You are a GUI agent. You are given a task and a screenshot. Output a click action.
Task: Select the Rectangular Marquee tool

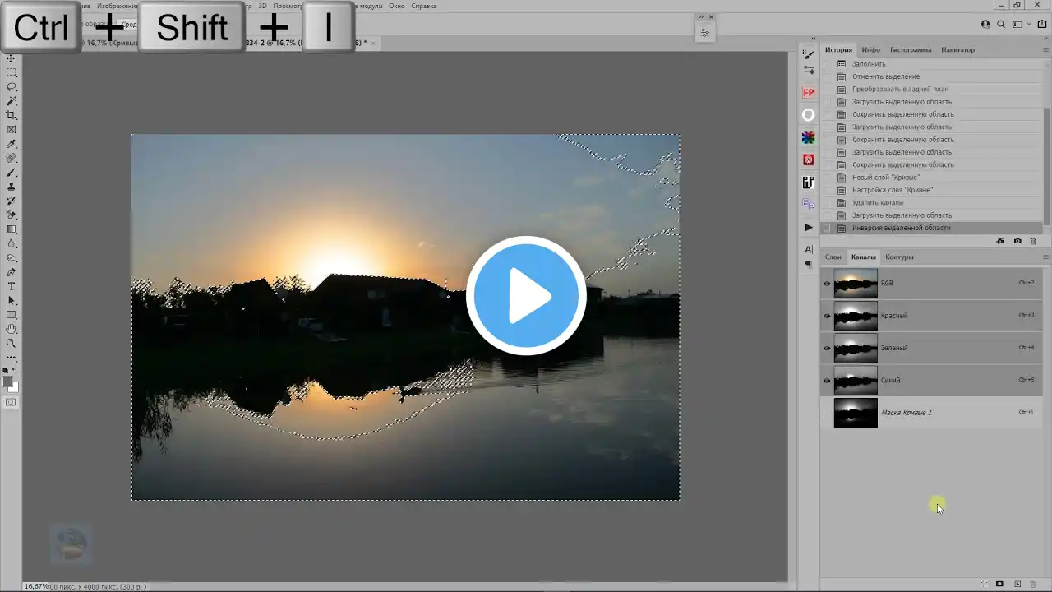12,72
